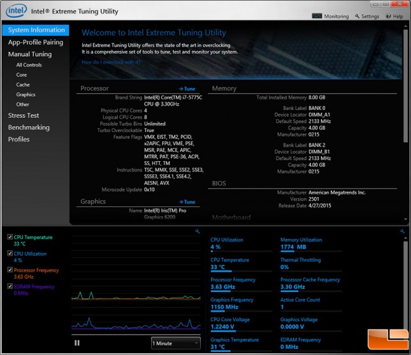
Task: Select Cache tuning item
Action: [x=23, y=85]
